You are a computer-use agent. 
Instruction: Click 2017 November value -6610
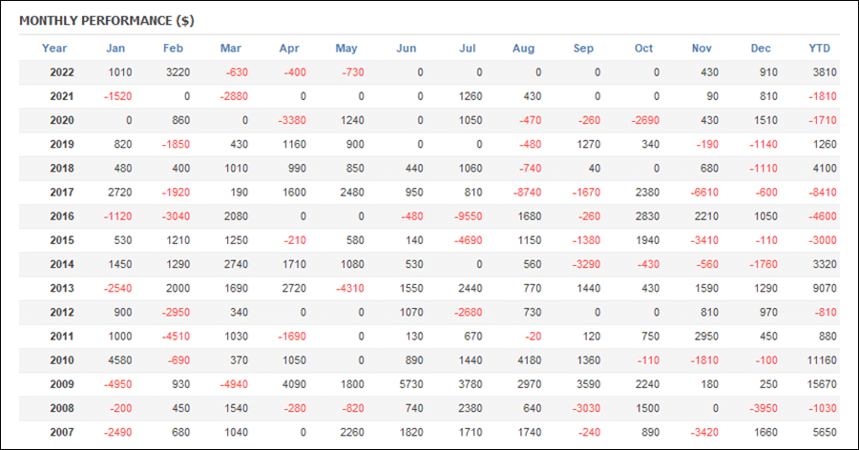point(704,193)
